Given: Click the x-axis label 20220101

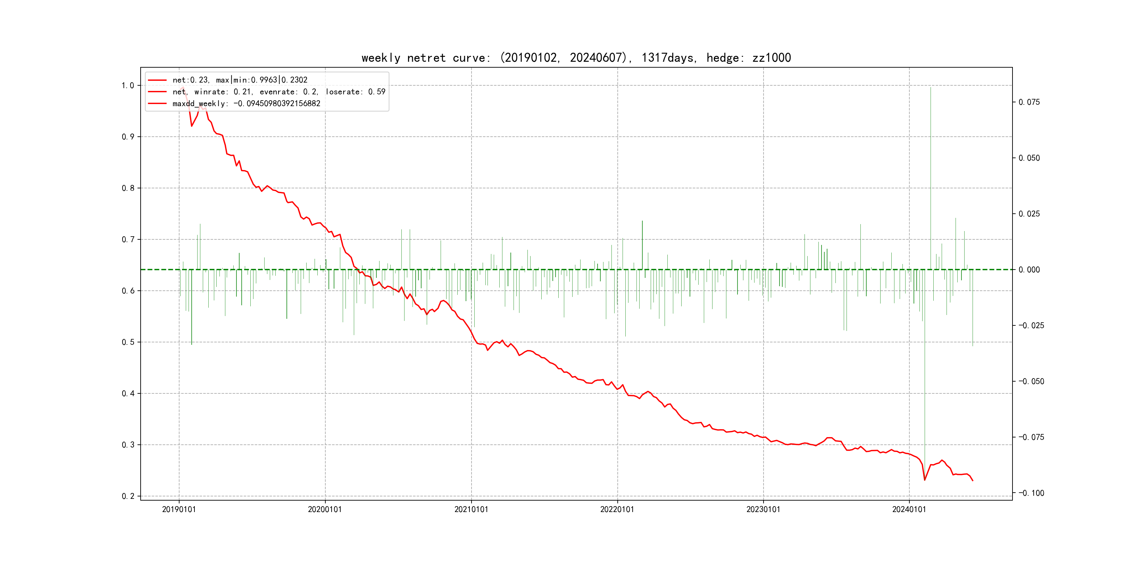Looking at the screenshot, I should tap(617, 510).
